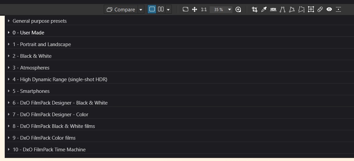354x161 pixels.
Task: Toggle the red-eye visibility icon
Action: point(329,9)
